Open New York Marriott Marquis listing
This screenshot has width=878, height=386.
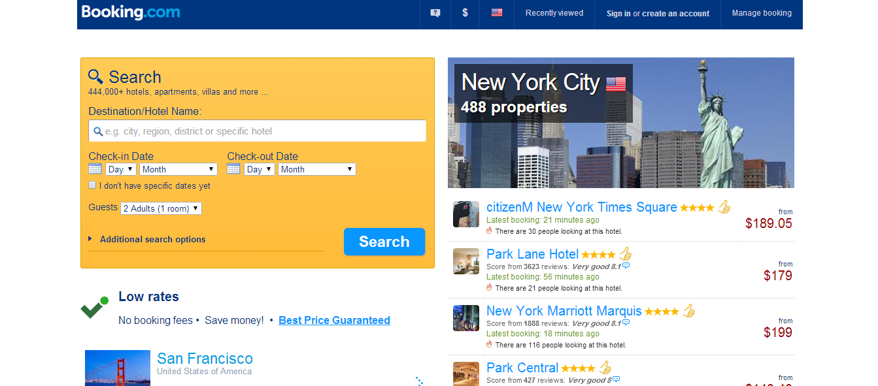[x=564, y=311]
